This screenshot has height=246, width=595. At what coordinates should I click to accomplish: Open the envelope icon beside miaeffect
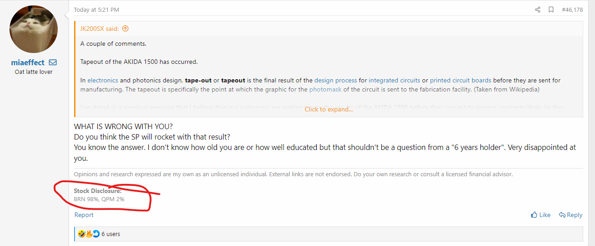[53, 63]
